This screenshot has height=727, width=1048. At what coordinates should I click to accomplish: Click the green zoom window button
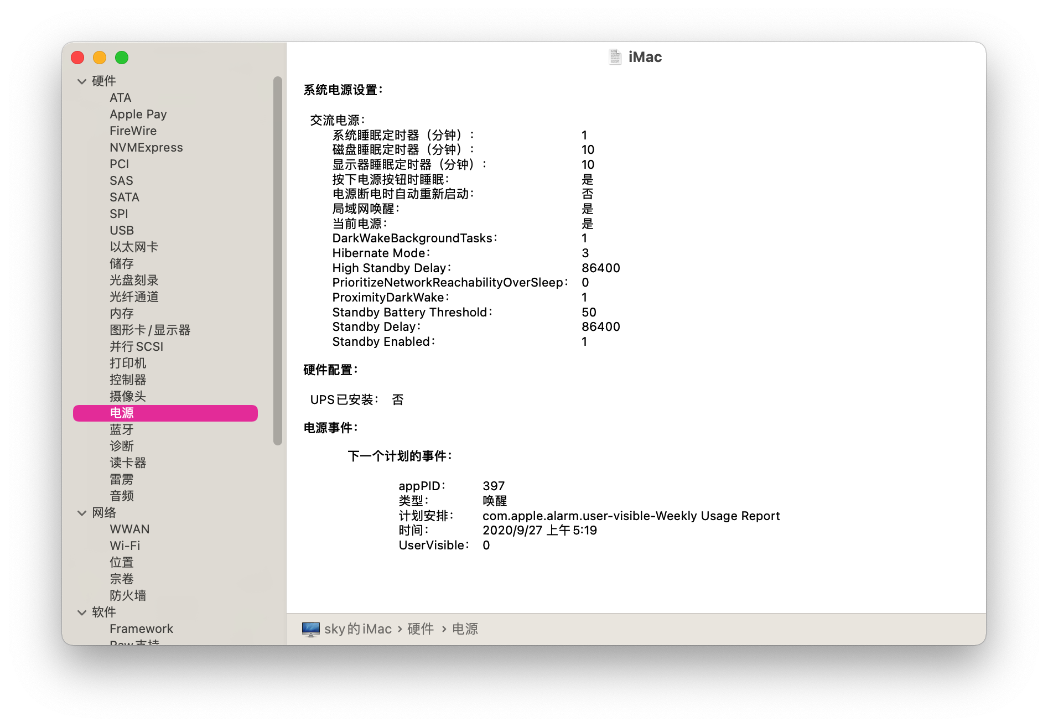click(x=122, y=58)
